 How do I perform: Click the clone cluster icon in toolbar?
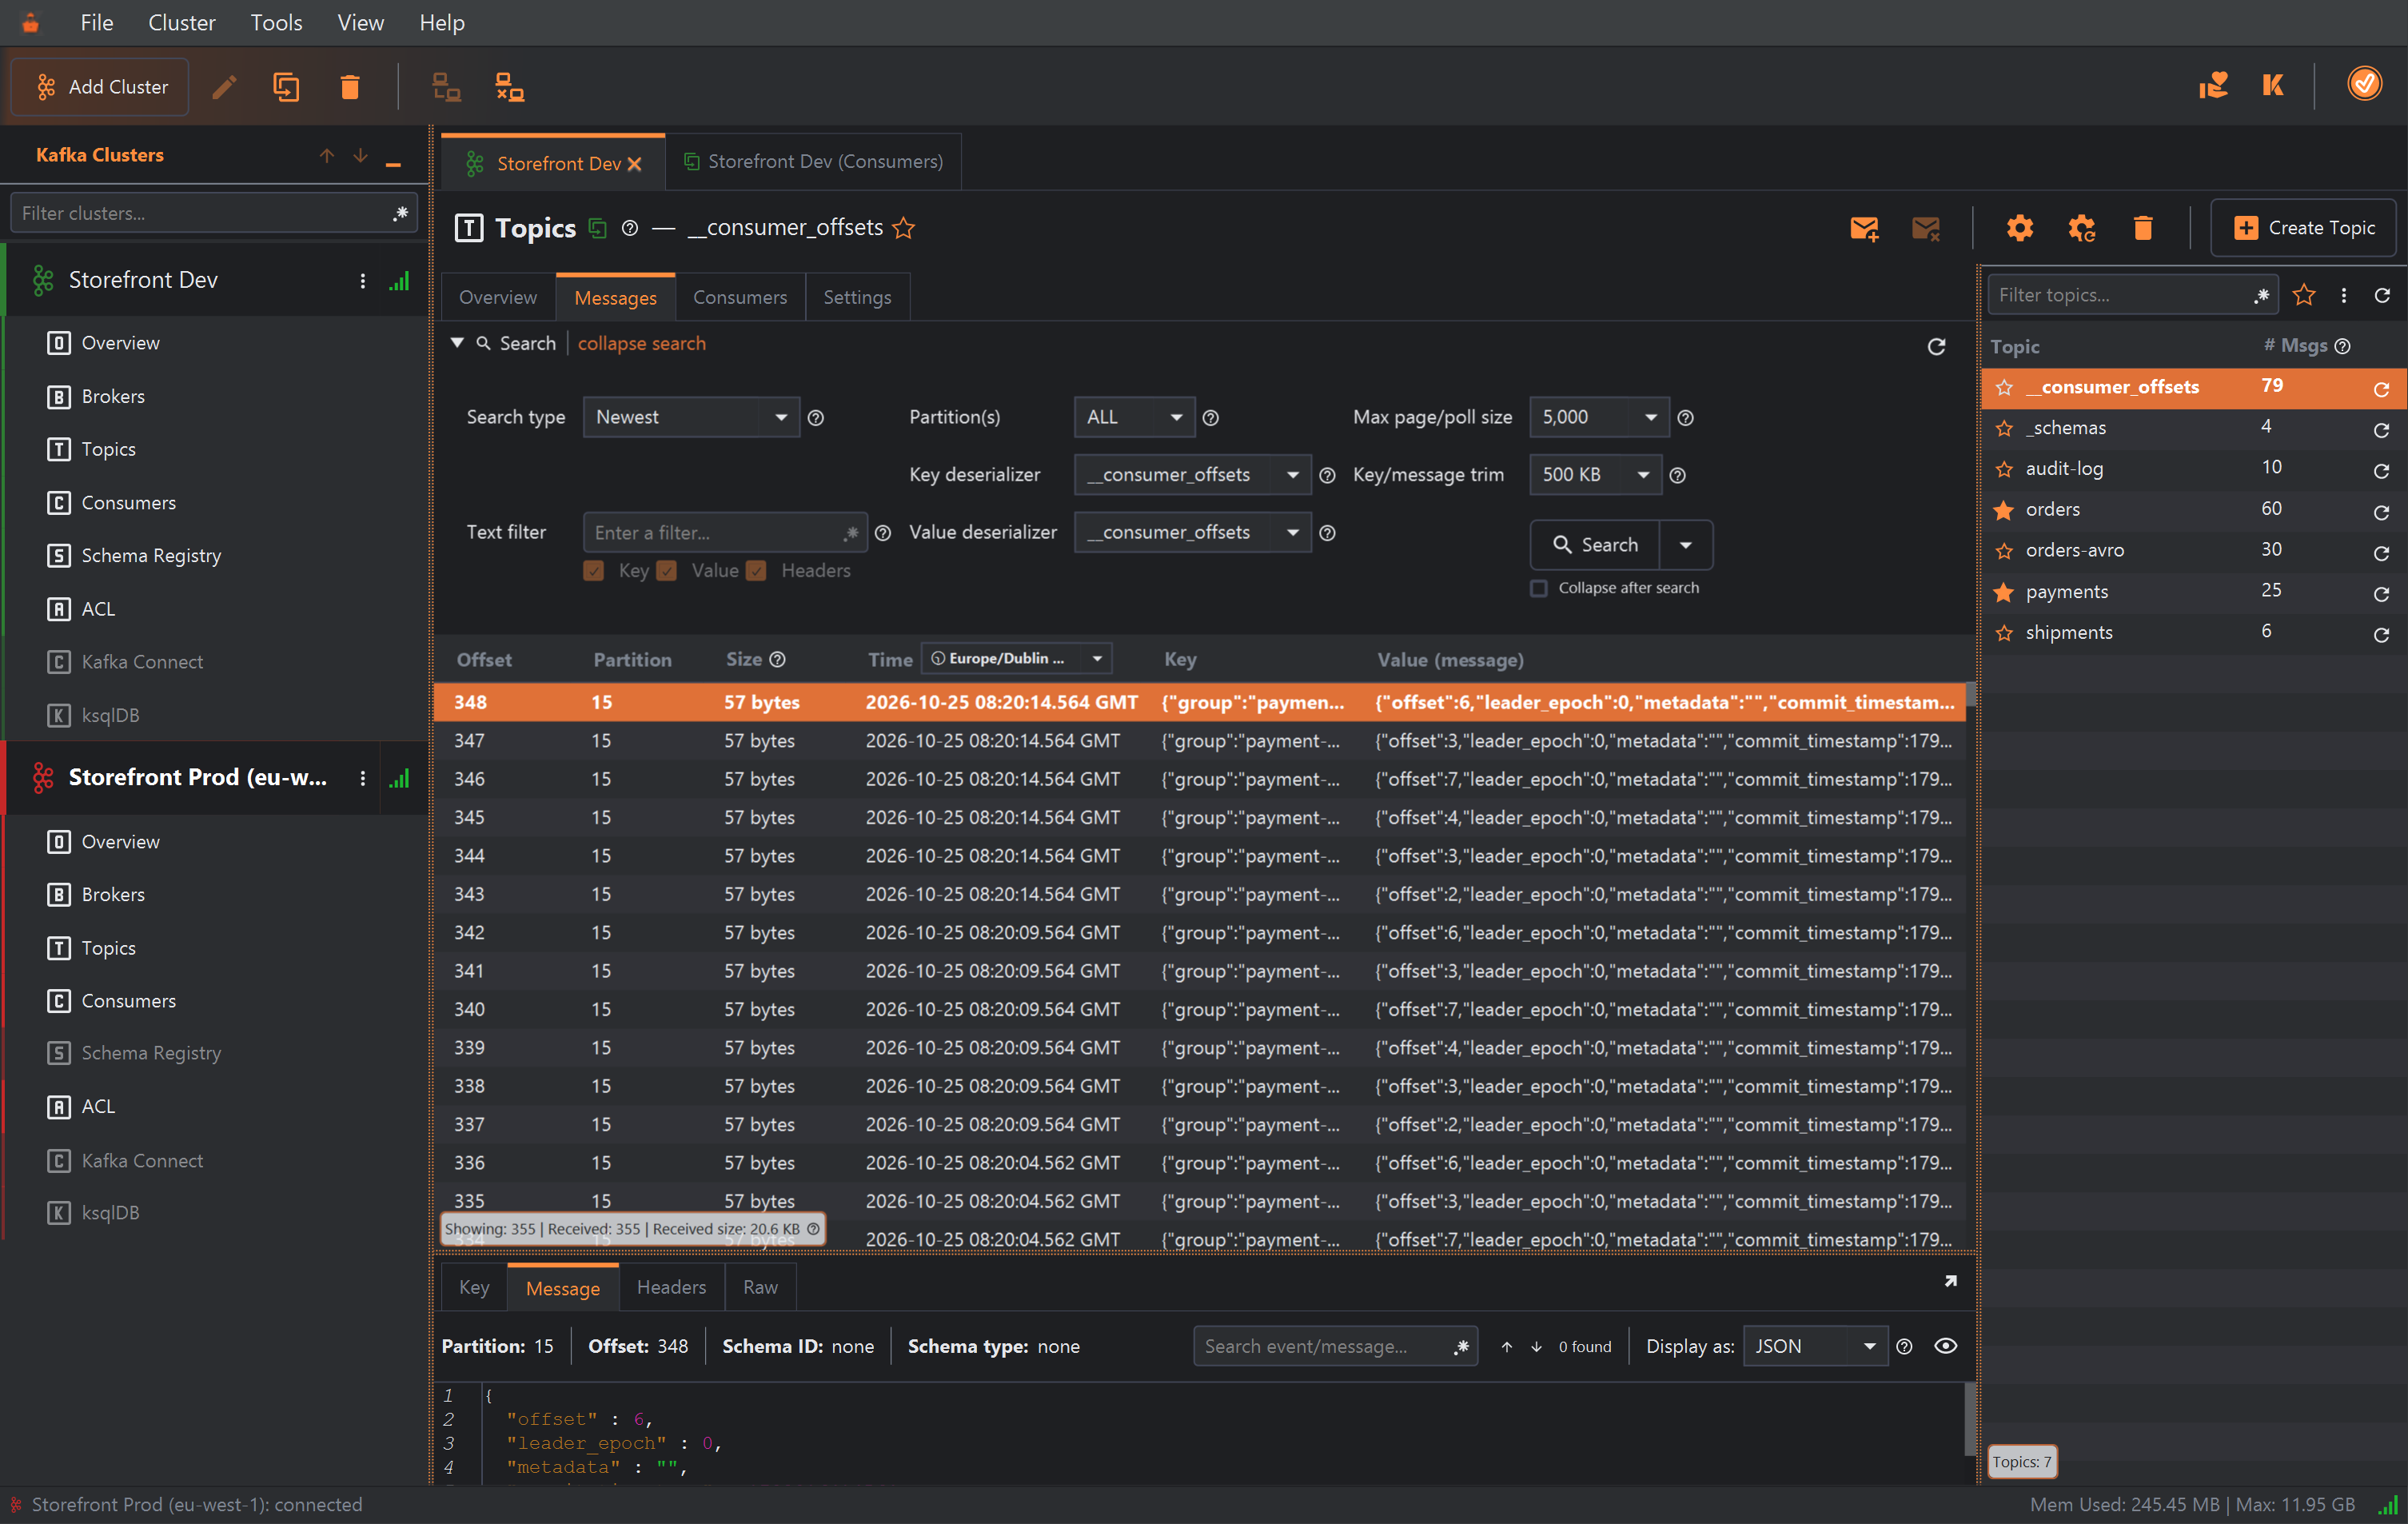click(286, 87)
